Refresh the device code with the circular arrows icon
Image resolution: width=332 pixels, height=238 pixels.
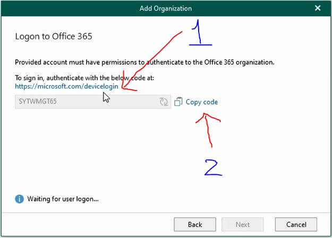[x=164, y=102]
